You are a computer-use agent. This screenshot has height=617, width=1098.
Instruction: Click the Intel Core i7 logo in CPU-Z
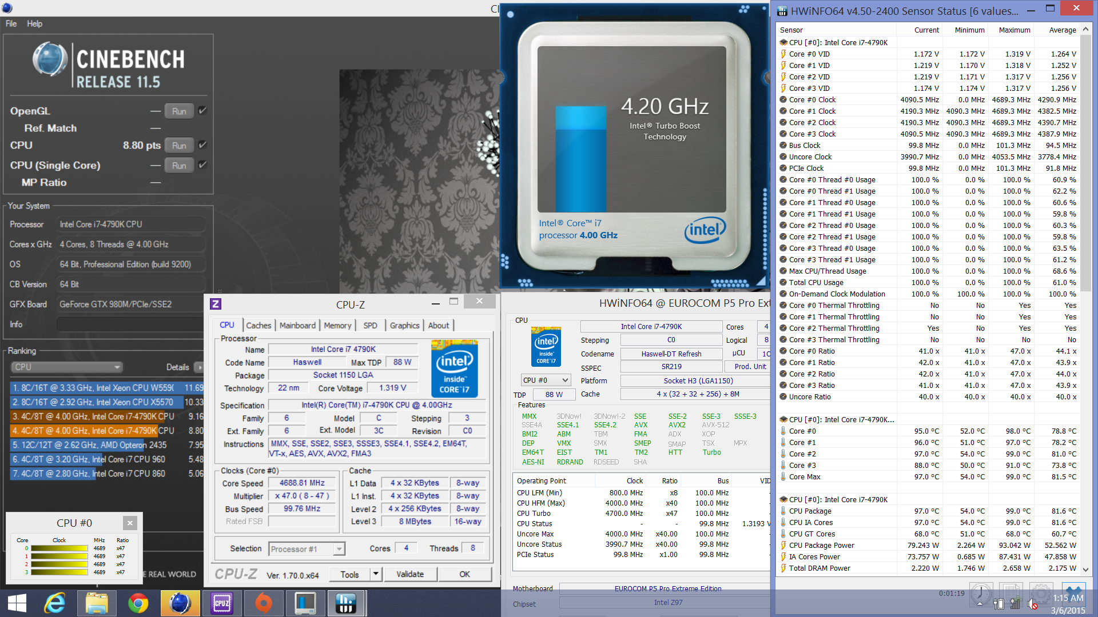[x=454, y=369]
